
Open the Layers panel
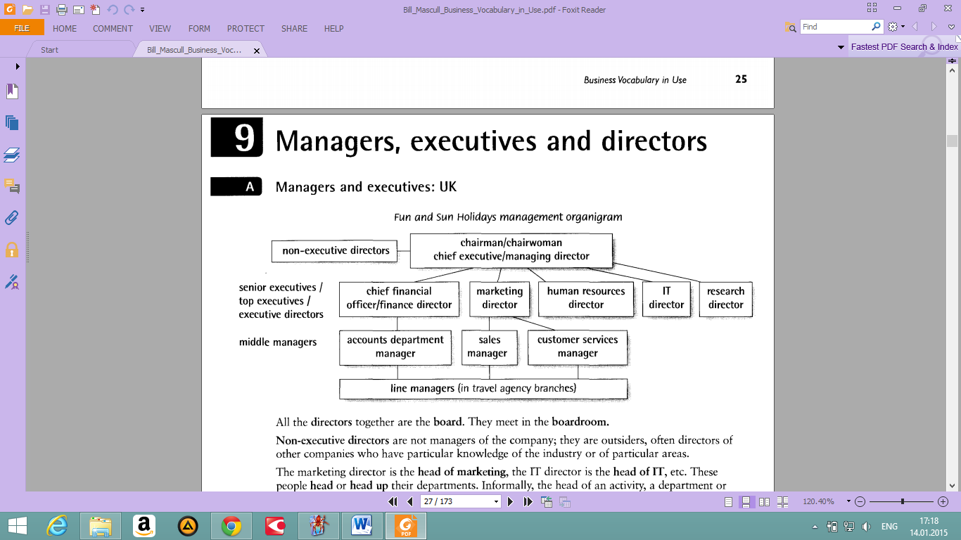[12, 155]
